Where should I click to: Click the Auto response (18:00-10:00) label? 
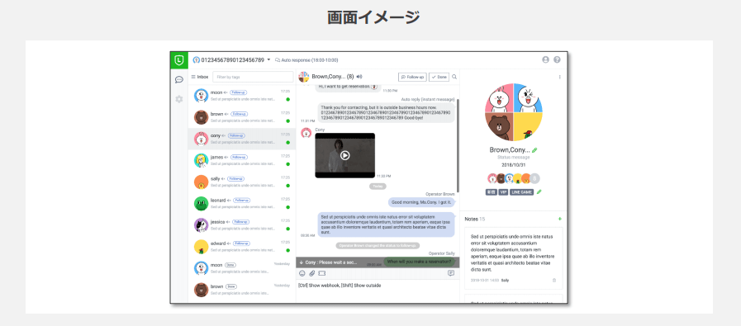[x=310, y=60]
